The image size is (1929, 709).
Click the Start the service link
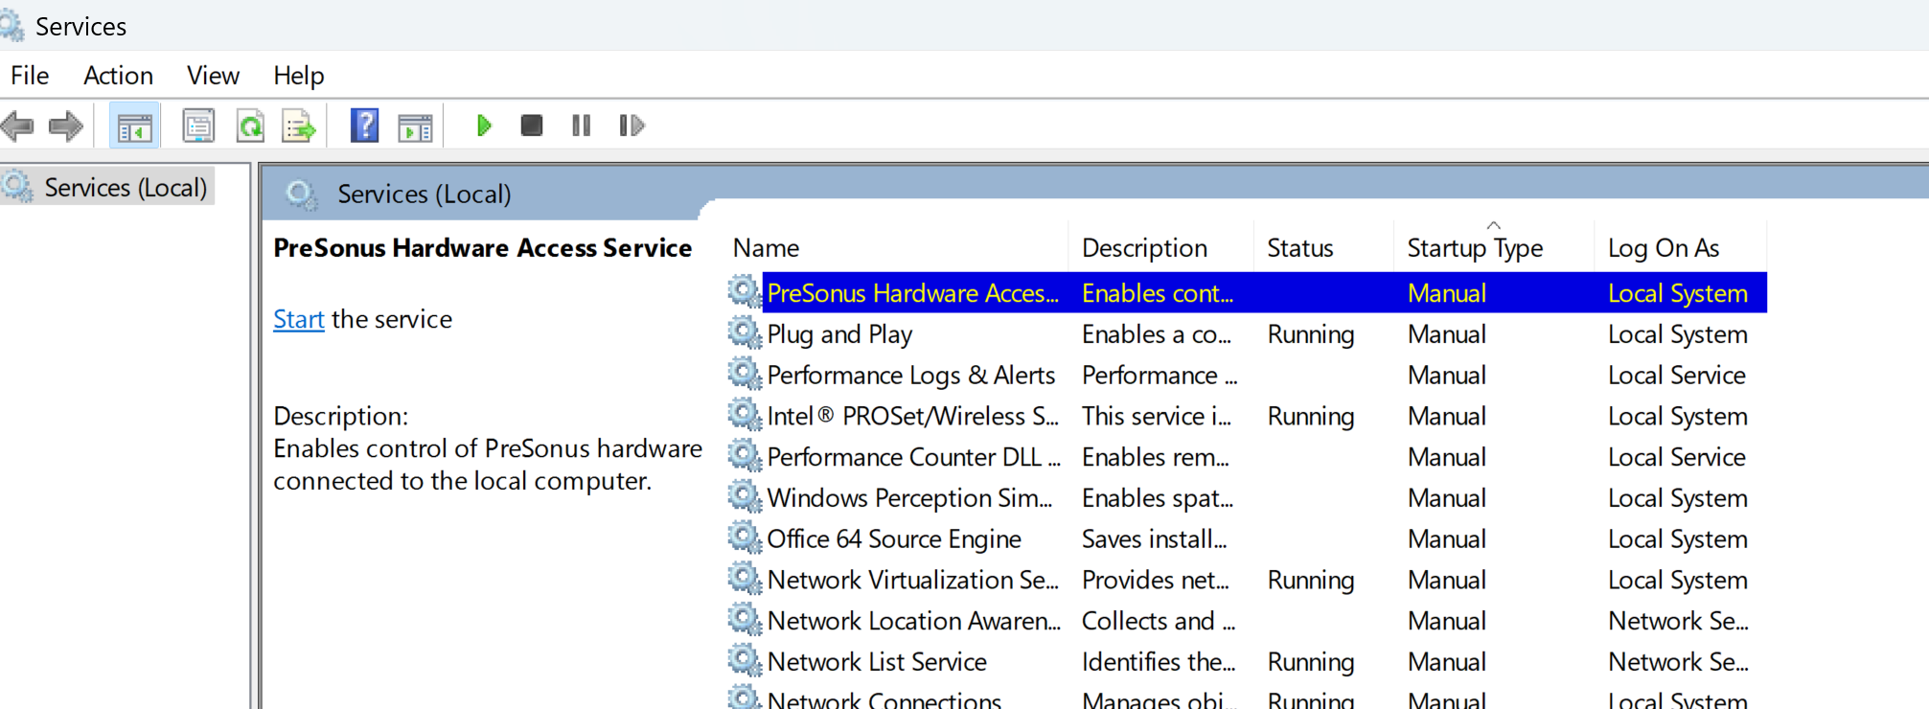(x=298, y=319)
